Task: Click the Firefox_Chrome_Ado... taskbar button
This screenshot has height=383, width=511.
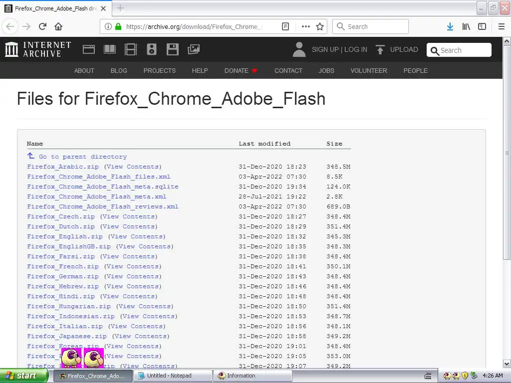Action: 92,376
